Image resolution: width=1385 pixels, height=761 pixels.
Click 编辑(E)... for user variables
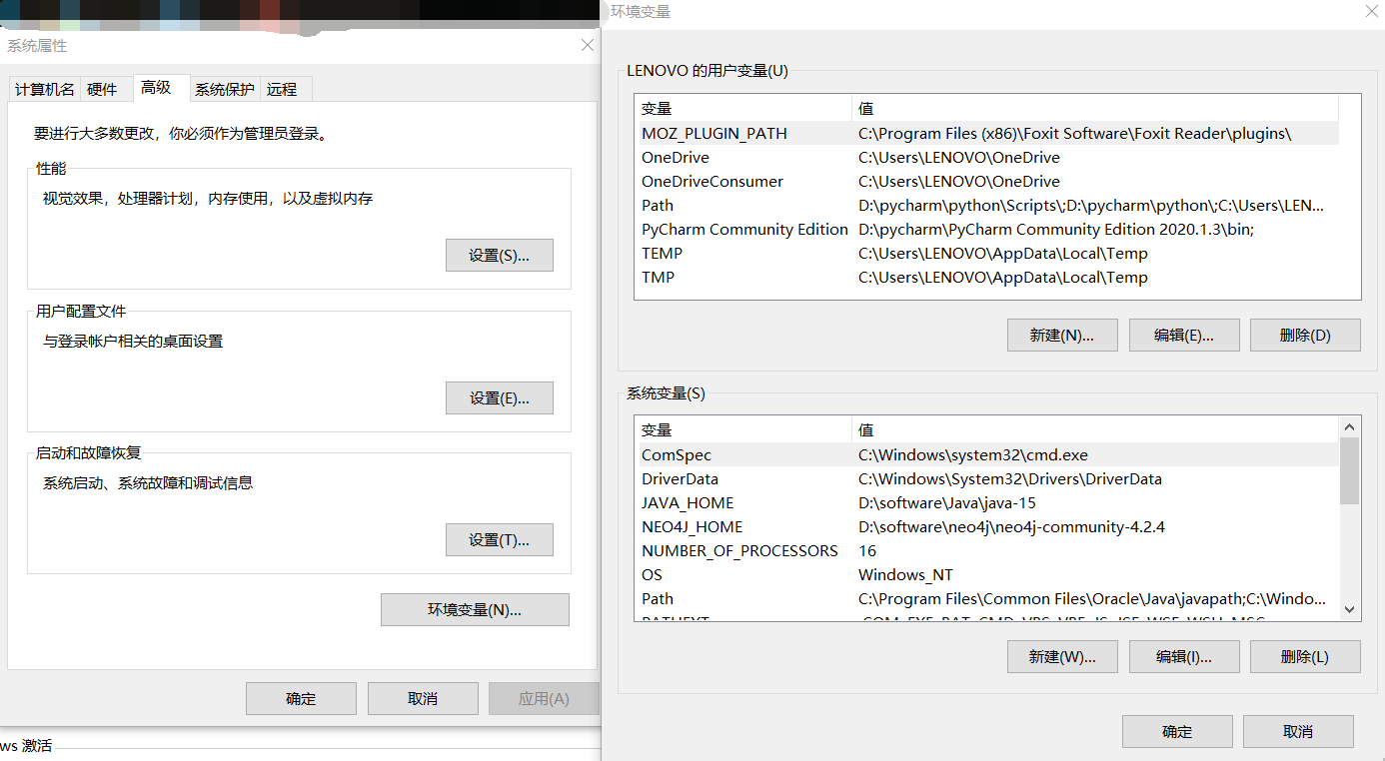coord(1184,336)
